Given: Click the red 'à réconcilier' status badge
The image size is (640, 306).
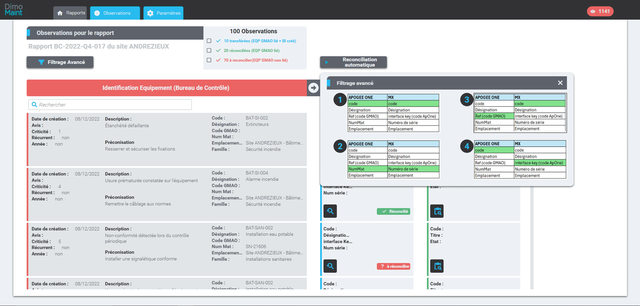Looking at the screenshot, I should (393, 266).
